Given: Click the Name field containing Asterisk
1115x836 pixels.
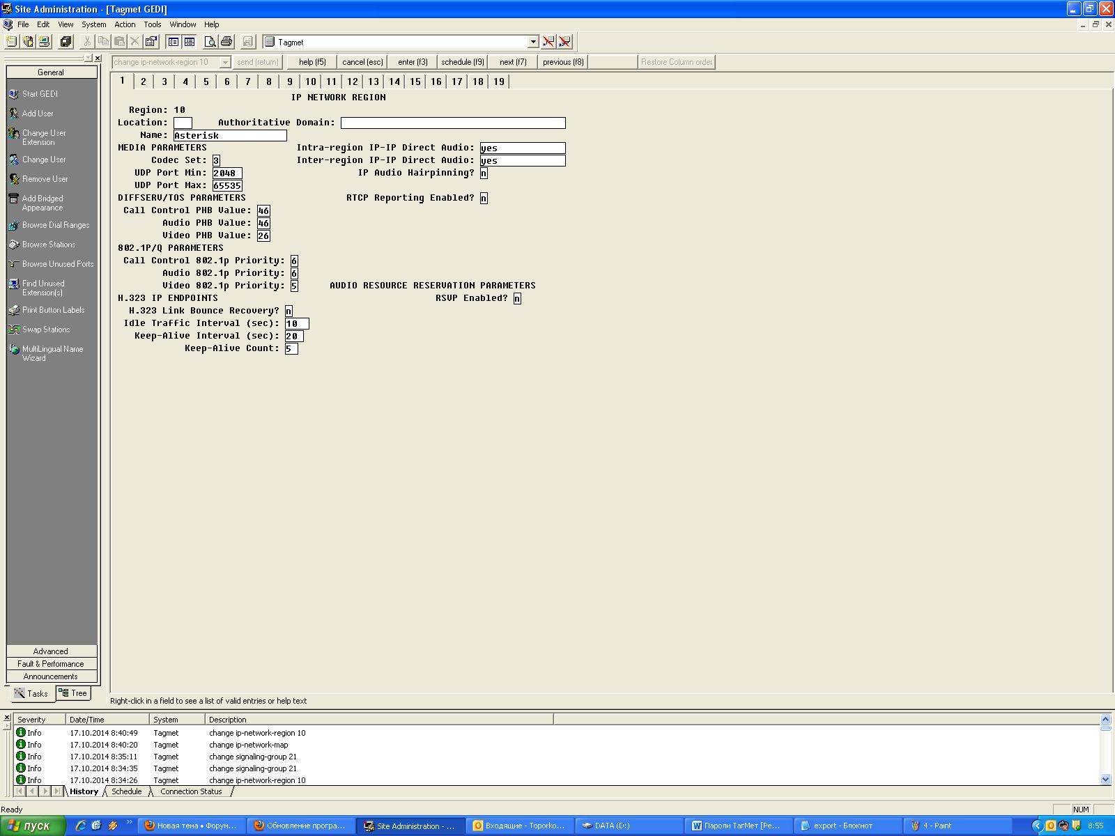Looking at the screenshot, I should (x=230, y=135).
